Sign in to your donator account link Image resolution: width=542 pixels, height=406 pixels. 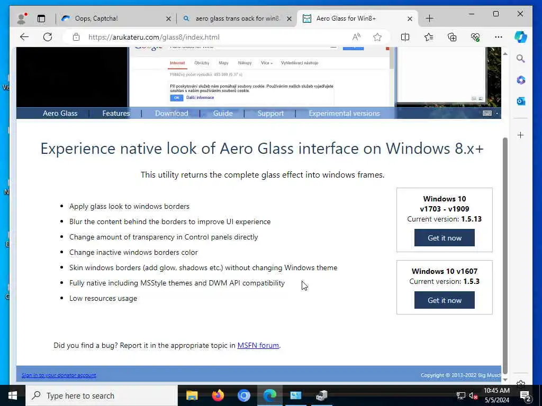(x=59, y=375)
